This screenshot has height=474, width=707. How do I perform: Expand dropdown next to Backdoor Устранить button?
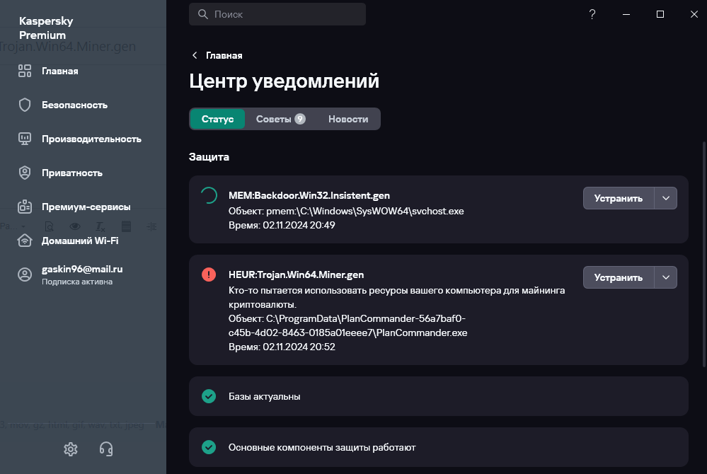(x=666, y=198)
